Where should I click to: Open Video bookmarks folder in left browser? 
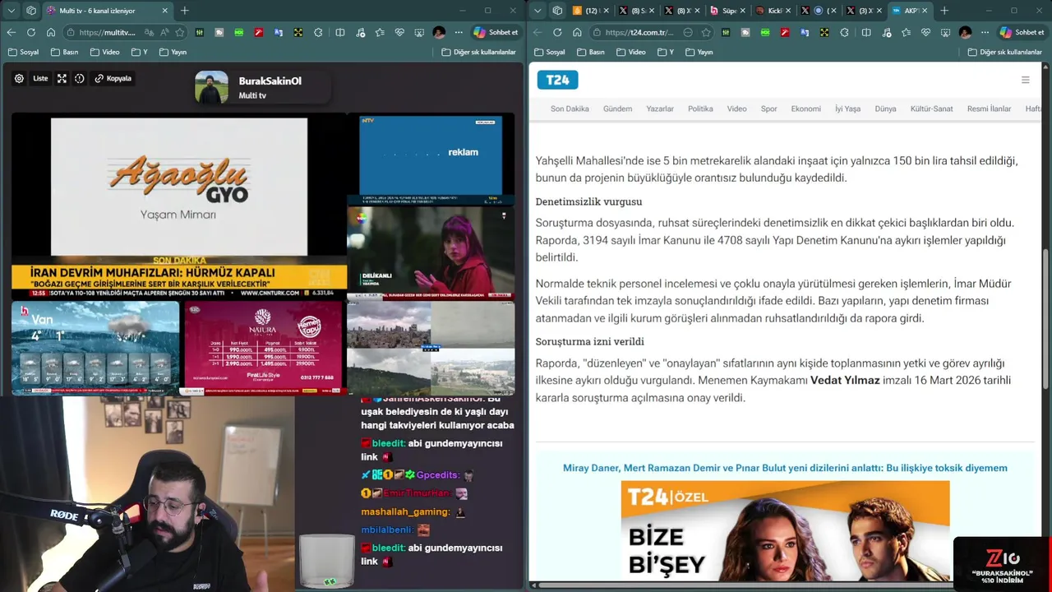[105, 52]
